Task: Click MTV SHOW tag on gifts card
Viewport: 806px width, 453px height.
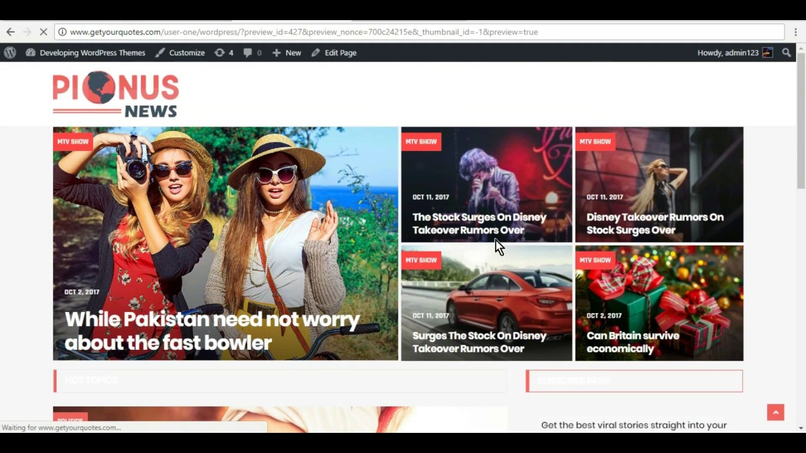Action: pos(595,260)
